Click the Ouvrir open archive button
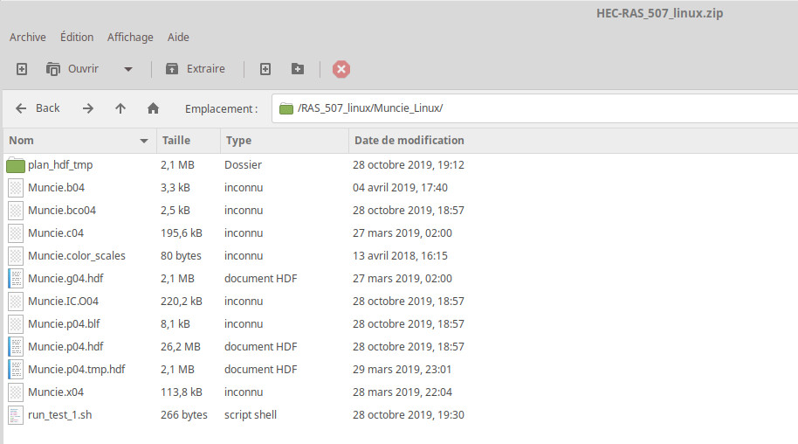The height and width of the screenshot is (444, 798). click(x=72, y=69)
